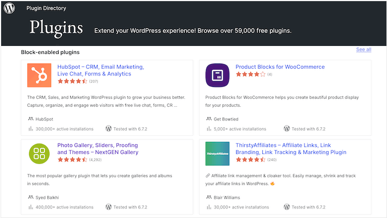The width and height of the screenshot is (387, 218).
Task: Click the Syed Balkhi author name
Action: [x=47, y=198]
